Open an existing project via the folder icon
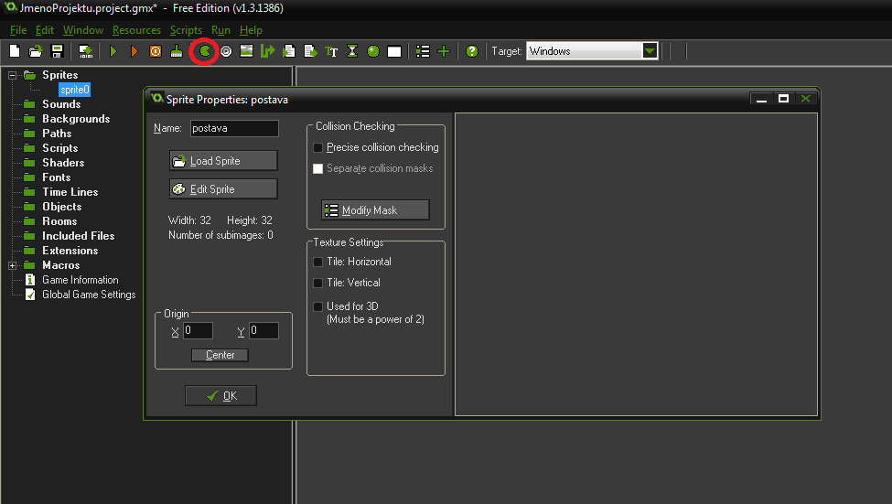This screenshot has height=504, width=892. pos(36,51)
